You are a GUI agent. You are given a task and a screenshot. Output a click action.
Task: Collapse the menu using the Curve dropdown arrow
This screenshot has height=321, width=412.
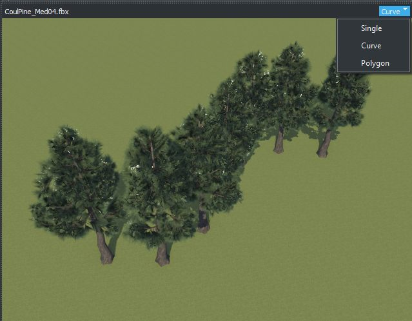click(x=405, y=11)
